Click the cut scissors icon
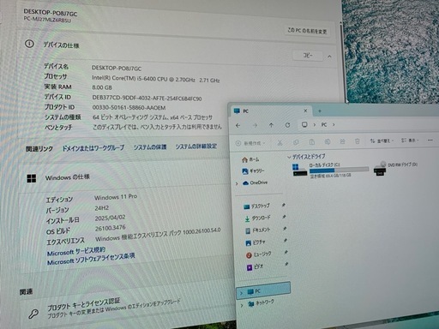Screen dimensions: 439x329 (280, 142)
